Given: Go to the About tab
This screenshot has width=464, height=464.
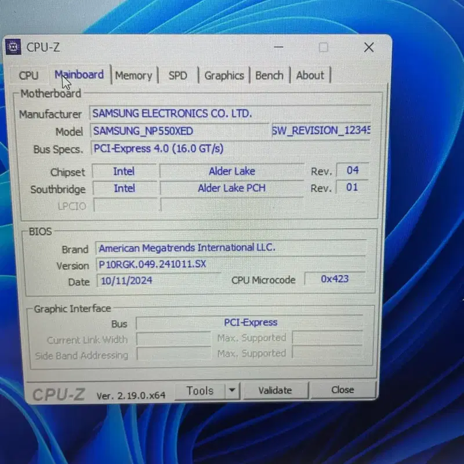Looking at the screenshot, I should [x=310, y=76].
